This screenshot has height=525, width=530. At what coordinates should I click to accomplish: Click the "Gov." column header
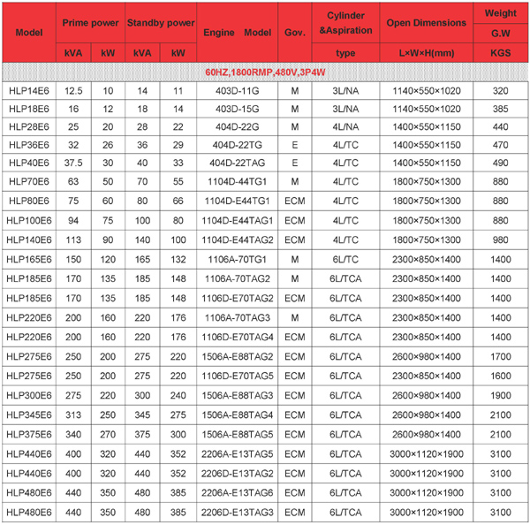[x=295, y=33]
